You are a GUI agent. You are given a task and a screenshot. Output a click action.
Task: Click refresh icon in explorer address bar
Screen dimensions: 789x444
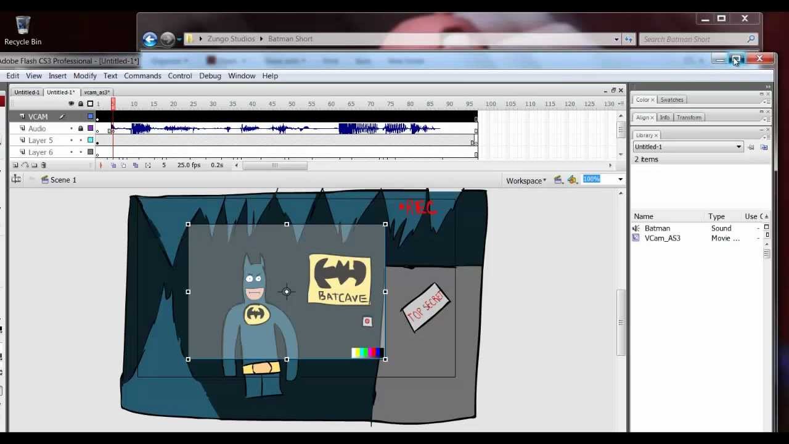[x=628, y=39]
